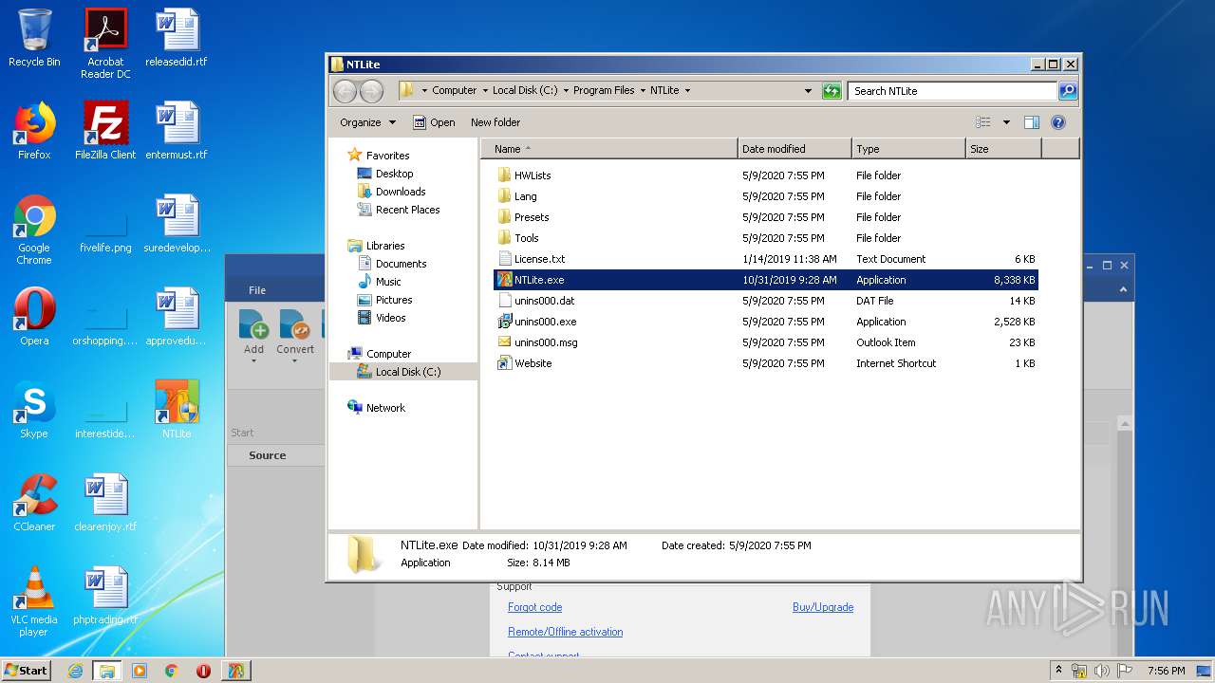The image size is (1215, 683).
Task: Click the Windows Media Player taskbar icon
Action: point(140,671)
